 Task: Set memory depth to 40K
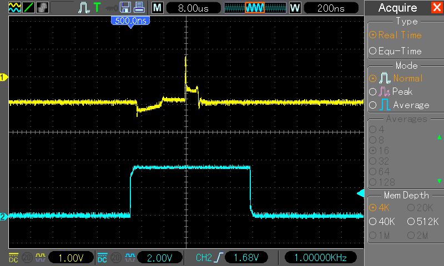[383, 222]
